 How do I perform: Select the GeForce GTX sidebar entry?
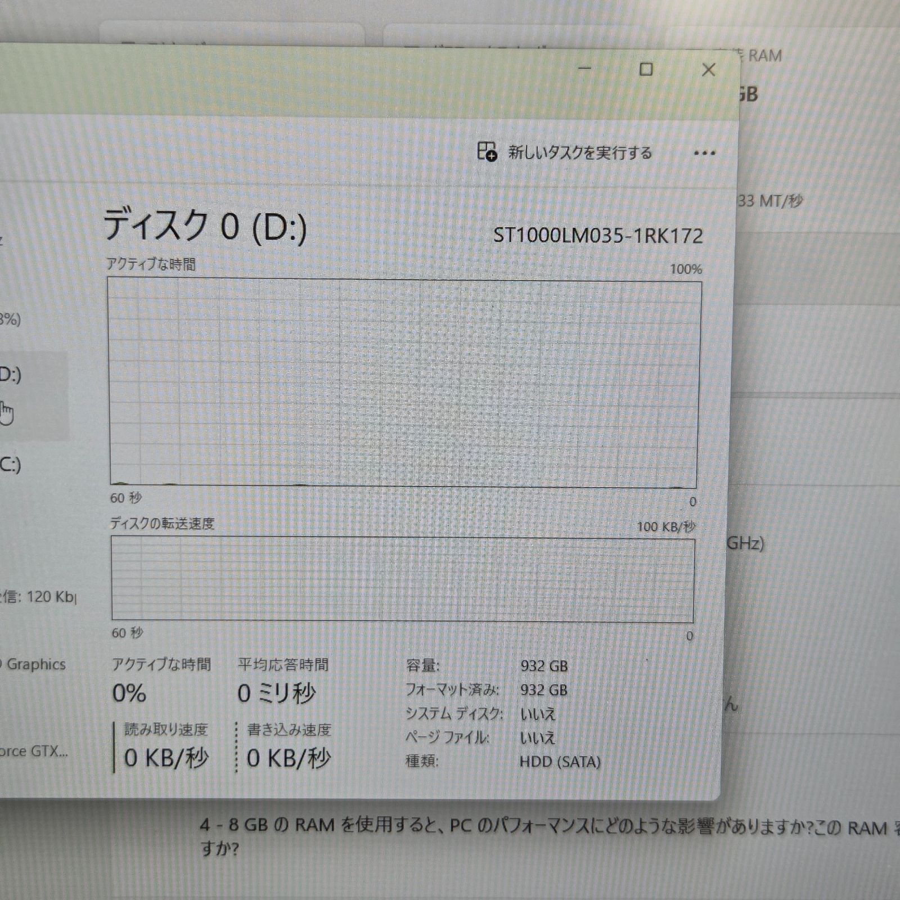click(34, 751)
